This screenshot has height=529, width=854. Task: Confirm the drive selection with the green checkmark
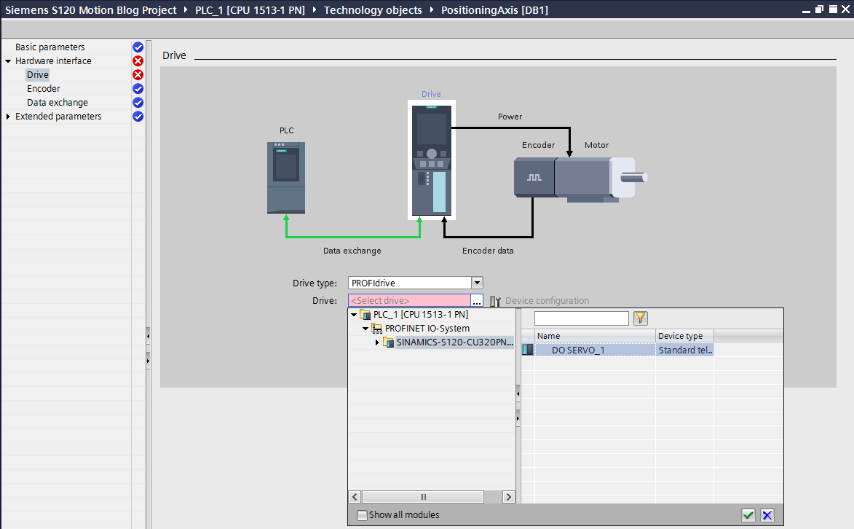(x=748, y=515)
